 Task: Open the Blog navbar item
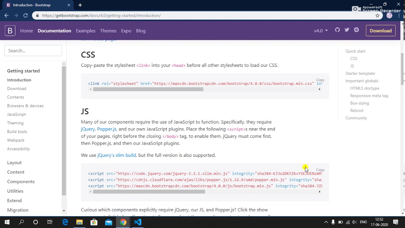click(x=141, y=31)
